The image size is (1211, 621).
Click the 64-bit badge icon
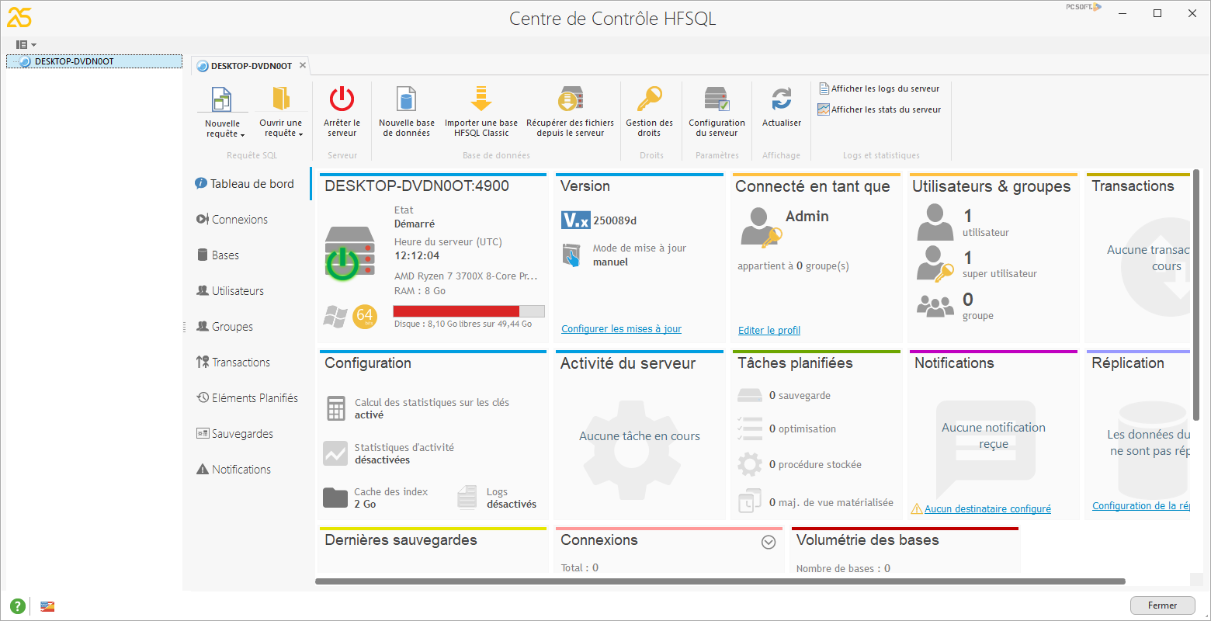365,316
